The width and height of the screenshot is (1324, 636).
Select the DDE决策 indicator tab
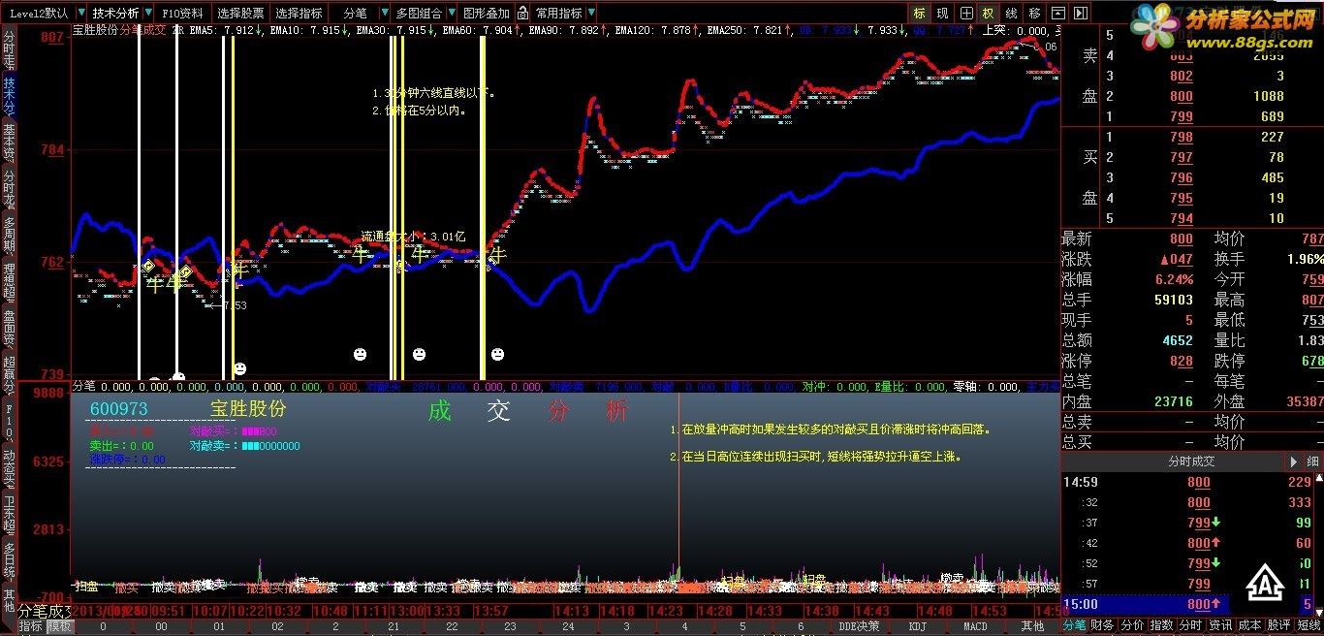(x=859, y=626)
